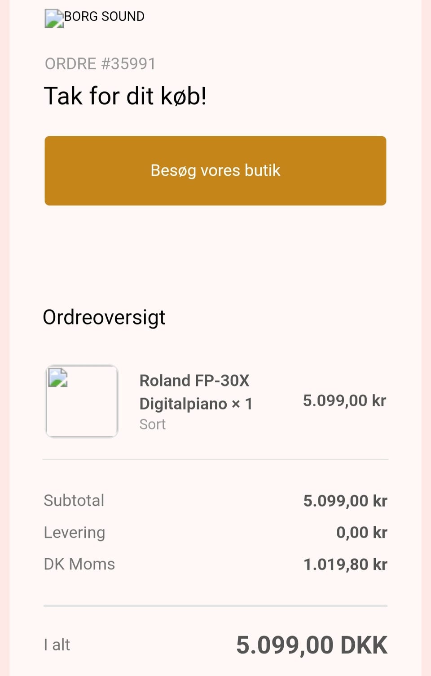The height and width of the screenshot is (676, 431).
Task: Click the broken image icon inside product thumbnail
Action: 58,378
